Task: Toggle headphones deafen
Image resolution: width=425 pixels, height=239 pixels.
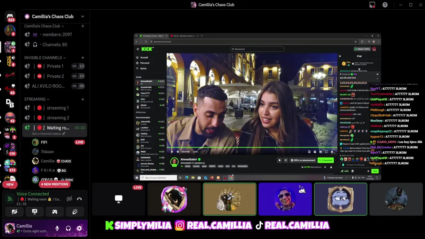Action: tap(68, 228)
